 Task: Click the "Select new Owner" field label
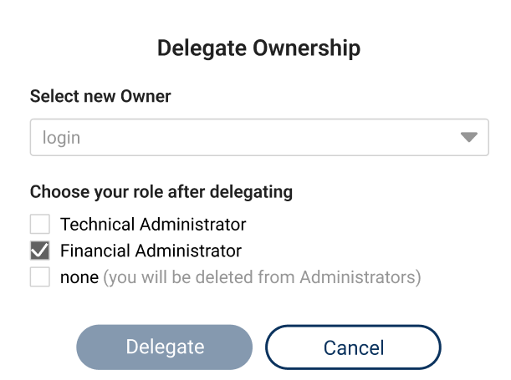(x=100, y=96)
